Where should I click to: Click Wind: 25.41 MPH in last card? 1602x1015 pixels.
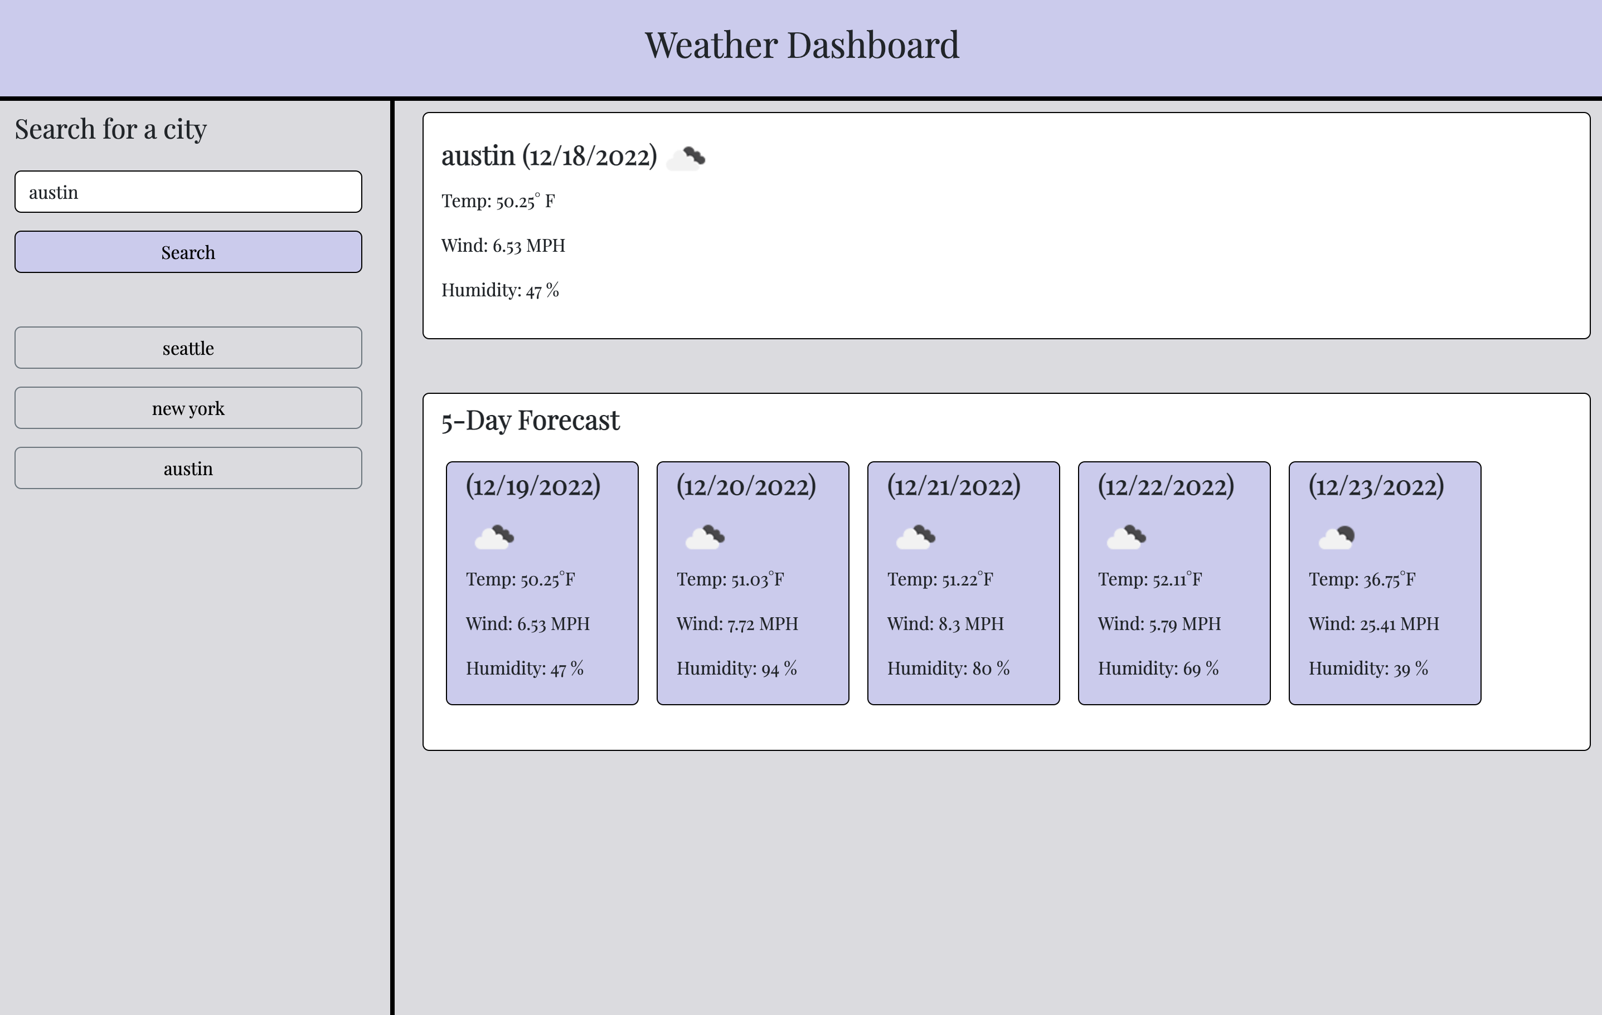[x=1373, y=623]
